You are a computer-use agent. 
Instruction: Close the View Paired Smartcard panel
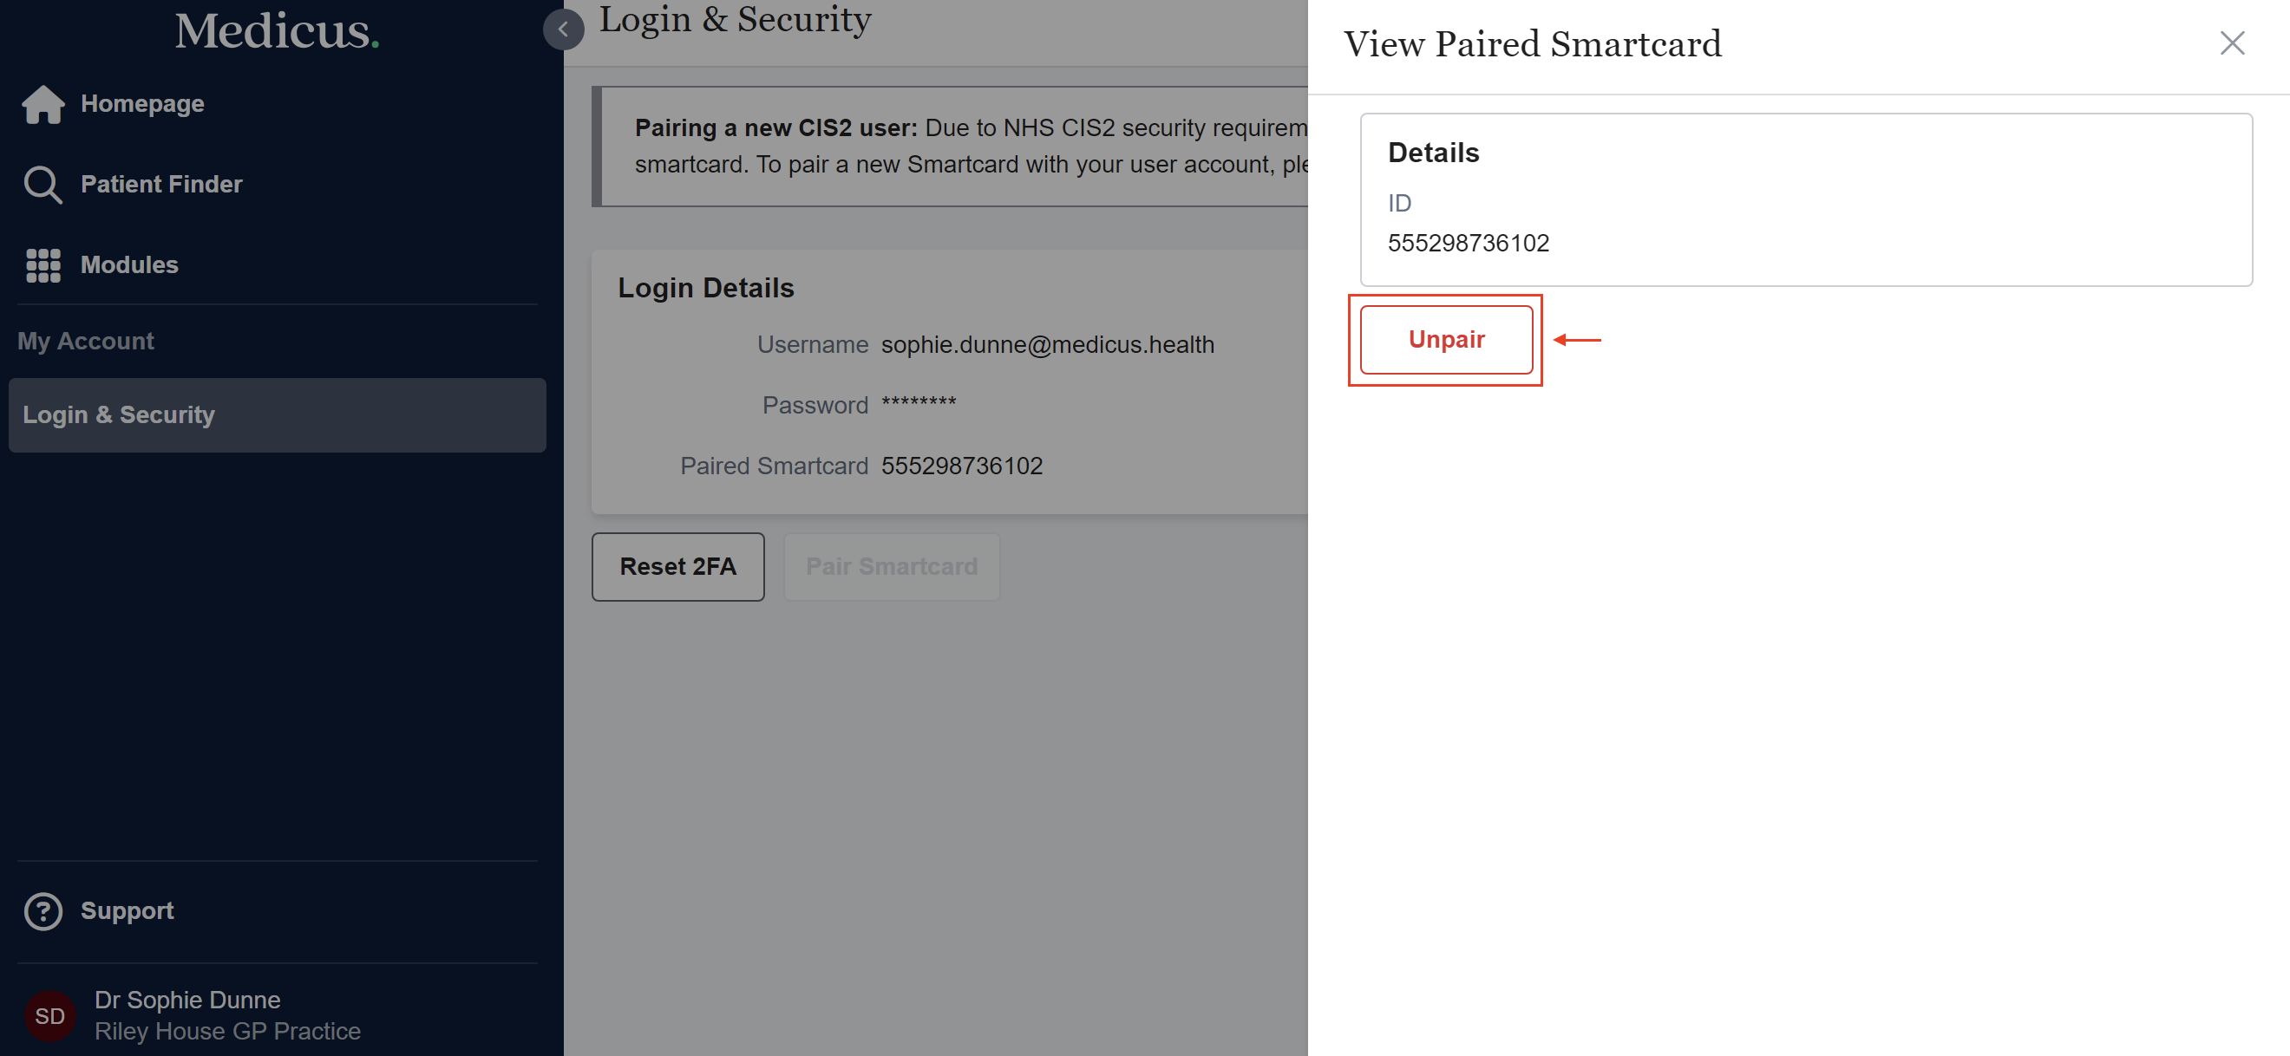click(x=2231, y=43)
